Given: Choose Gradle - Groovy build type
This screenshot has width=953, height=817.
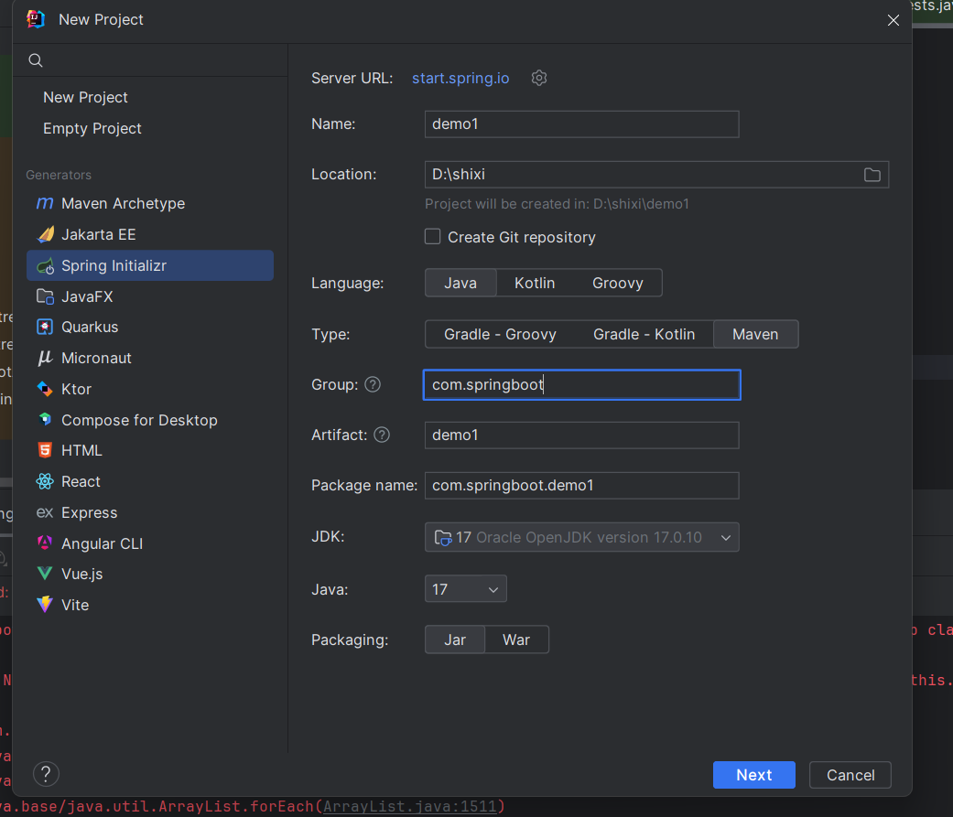Looking at the screenshot, I should [500, 334].
